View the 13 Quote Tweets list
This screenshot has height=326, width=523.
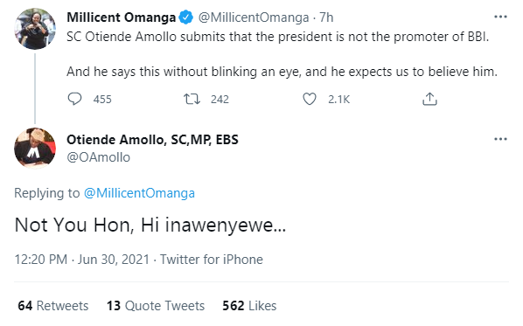(x=156, y=306)
